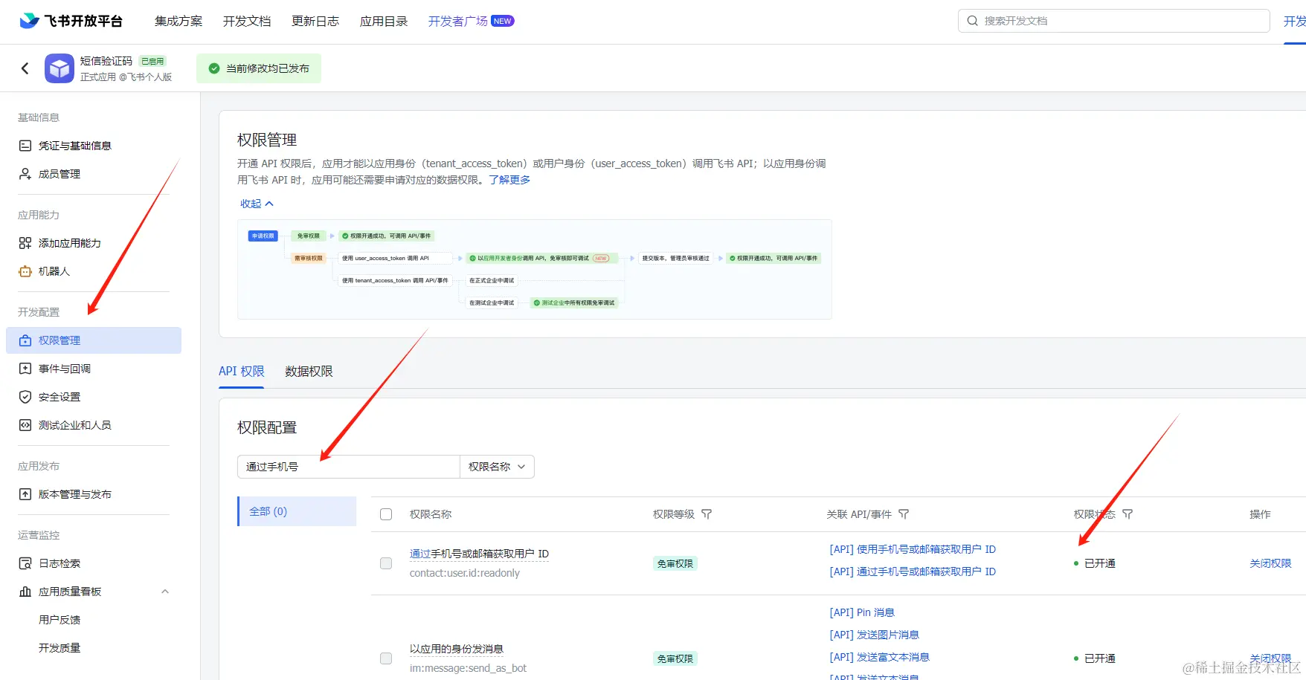Open [API] 使用手机号或邮箱获取用户 ID link
Screen dimensions: 1306x680
coord(913,549)
